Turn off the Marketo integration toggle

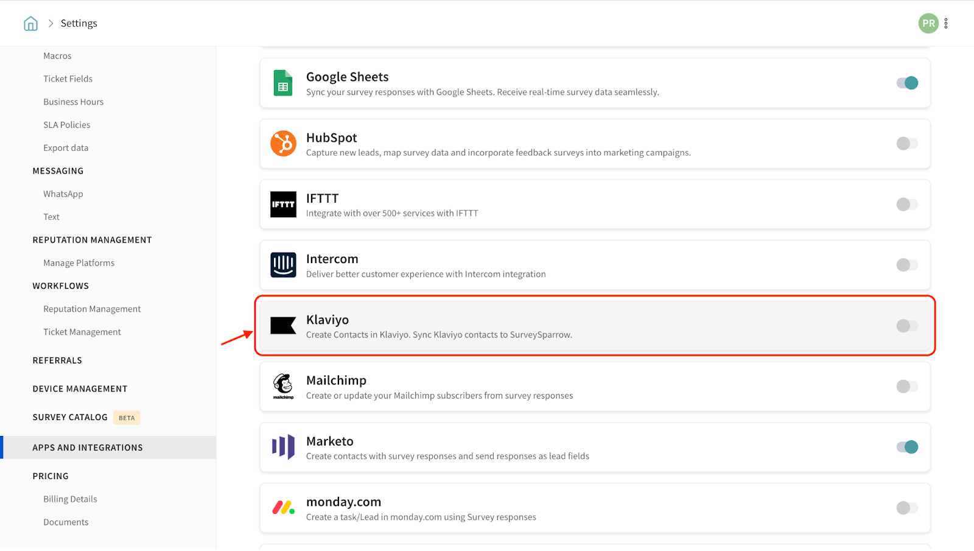[x=906, y=447]
